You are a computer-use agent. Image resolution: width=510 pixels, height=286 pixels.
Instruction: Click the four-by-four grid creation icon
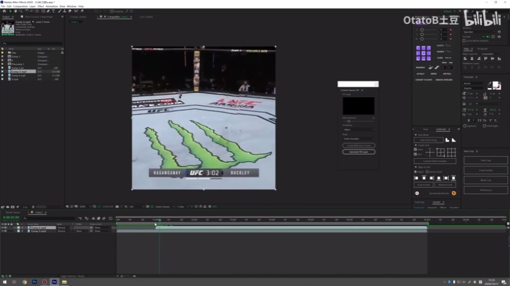tap(451, 152)
